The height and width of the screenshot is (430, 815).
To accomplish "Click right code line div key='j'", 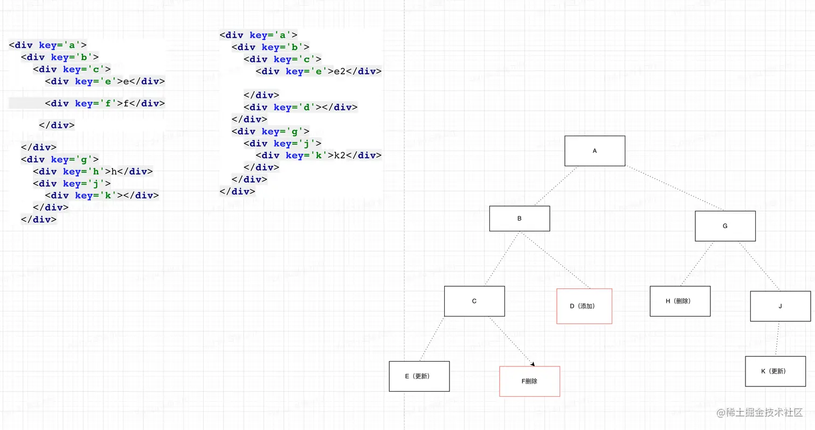I will click(x=282, y=143).
